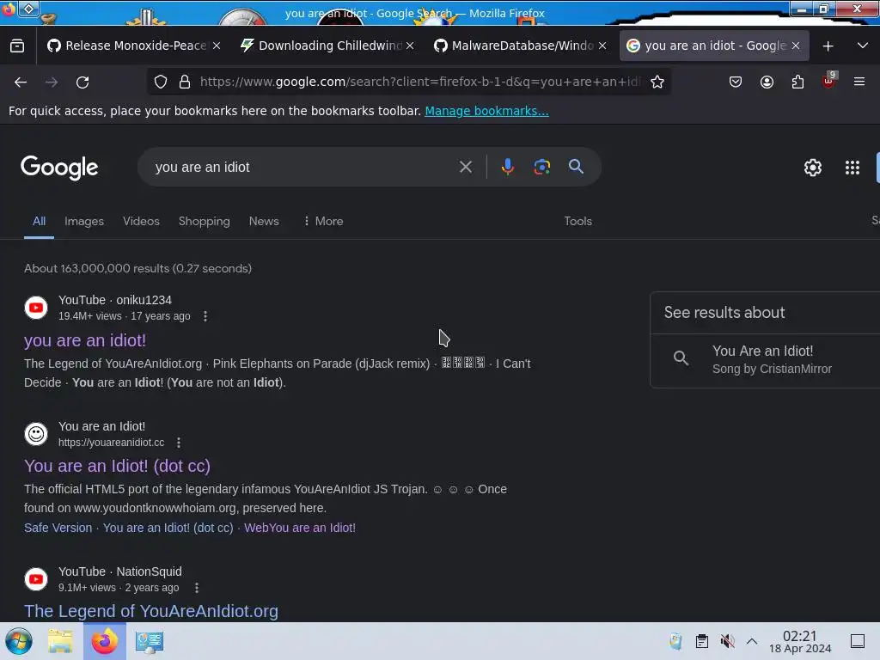The image size is (880, 660).
Task: Open Firefox application hamburger menu
Action: coord(859,82)
